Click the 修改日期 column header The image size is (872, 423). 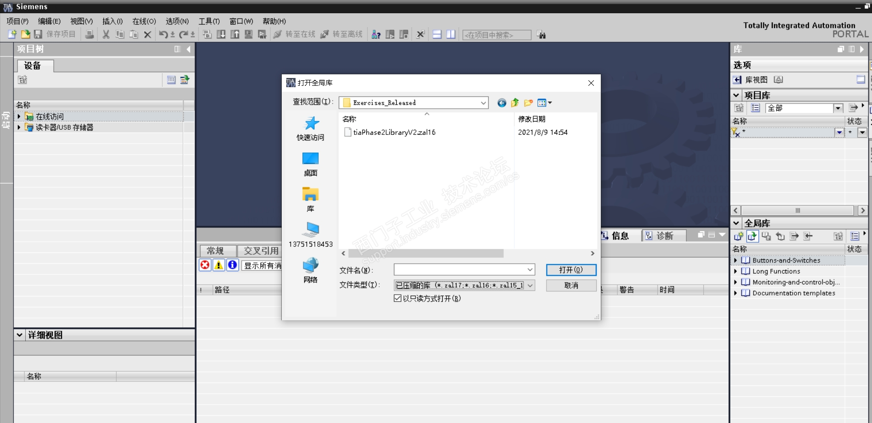click(532, 119)
